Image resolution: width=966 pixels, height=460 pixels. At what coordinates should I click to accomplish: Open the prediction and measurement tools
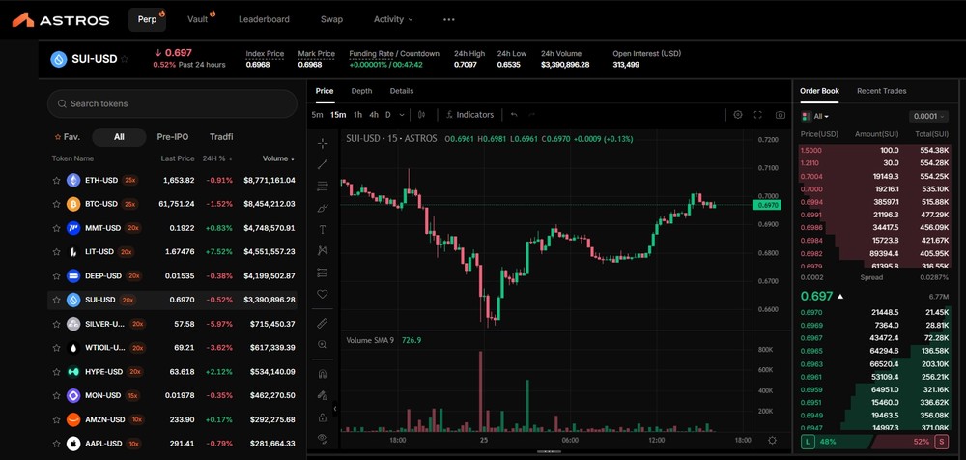pos(323,273)
